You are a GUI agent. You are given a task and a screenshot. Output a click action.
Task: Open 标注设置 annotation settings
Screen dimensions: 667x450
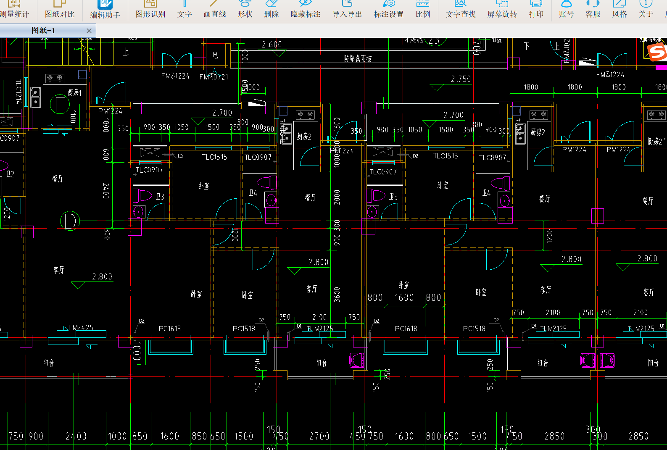[x=389, y=9]
